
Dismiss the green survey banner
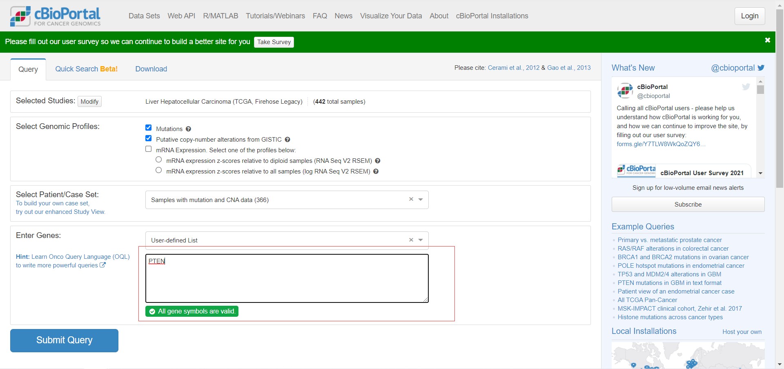click(x=767, y=40)
